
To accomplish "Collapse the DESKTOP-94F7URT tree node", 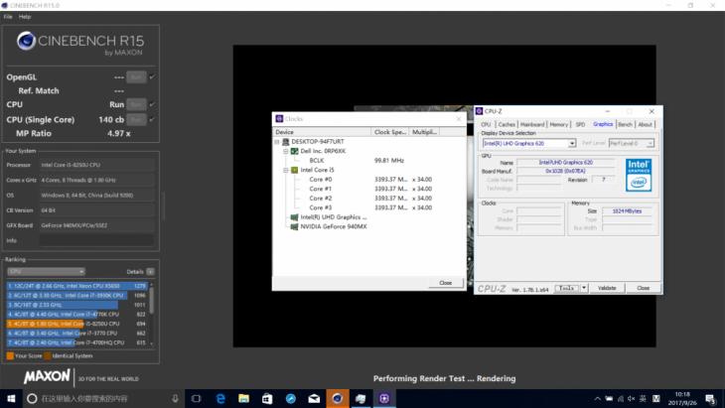I will tap(277, 142).
